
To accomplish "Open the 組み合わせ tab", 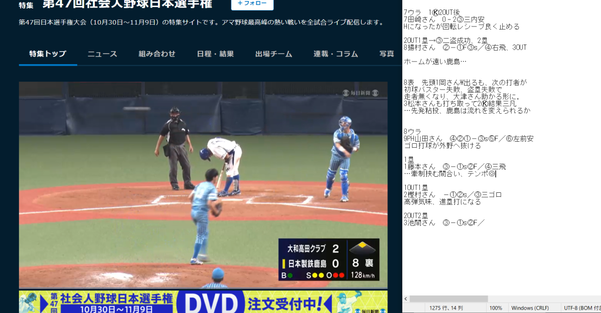I will pyautogui.click(x=157, y=54).
